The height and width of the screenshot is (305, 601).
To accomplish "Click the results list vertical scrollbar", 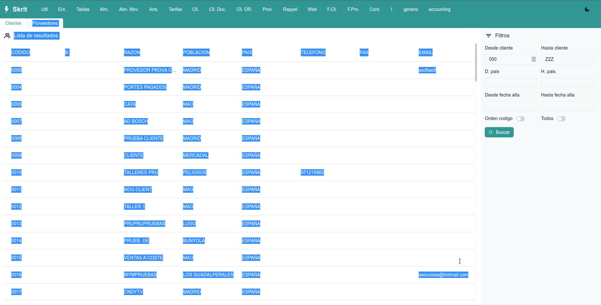I will click(476, 62).
